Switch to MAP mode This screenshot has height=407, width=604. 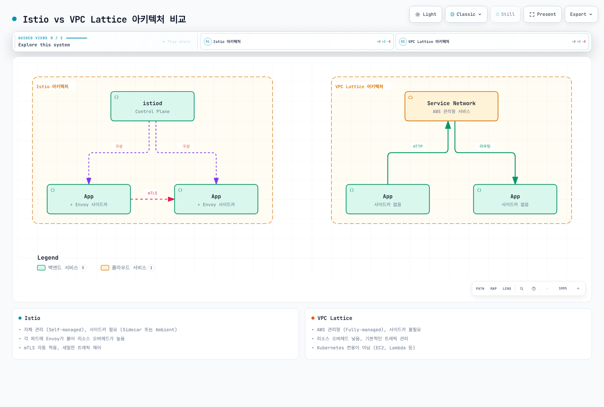click(493, 289)
